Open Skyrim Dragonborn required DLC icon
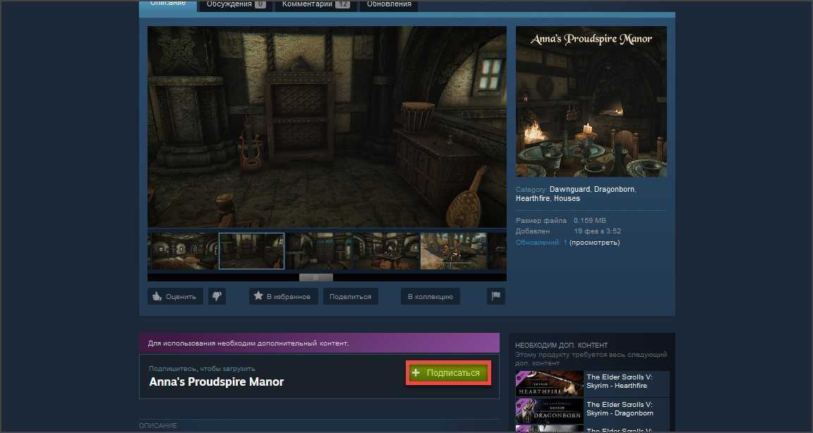Viewport: 813px width, 433px height. tap(550, 410)
